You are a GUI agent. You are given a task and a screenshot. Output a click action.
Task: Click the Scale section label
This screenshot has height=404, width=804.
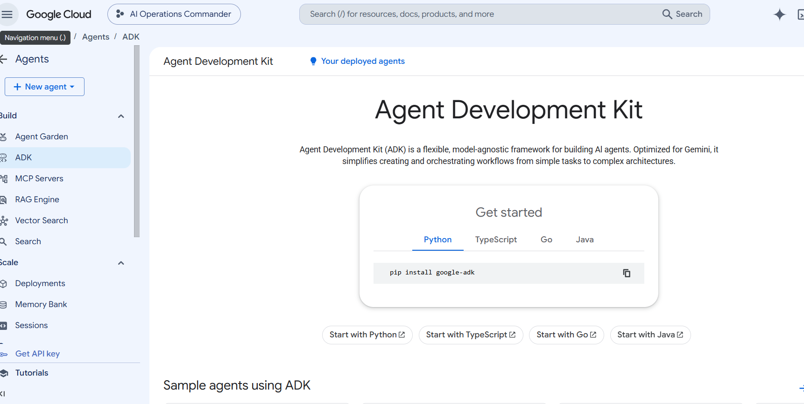[x=9, y=262]
